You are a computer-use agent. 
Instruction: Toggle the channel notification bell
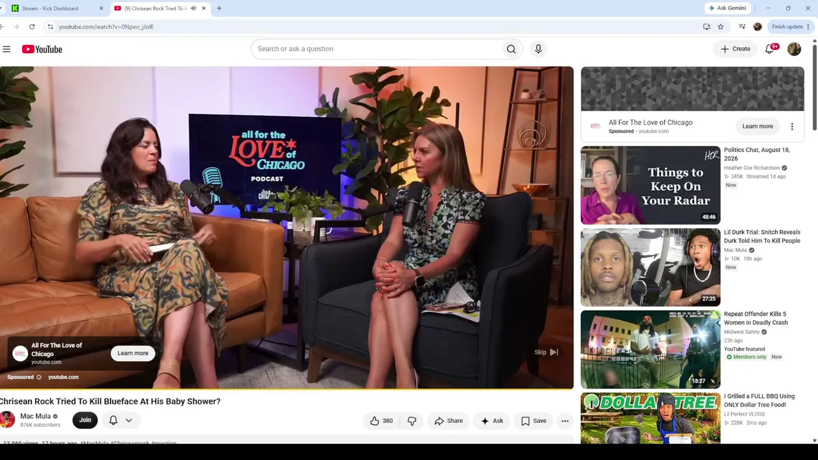pyautogui.click(x=113, y=420)
